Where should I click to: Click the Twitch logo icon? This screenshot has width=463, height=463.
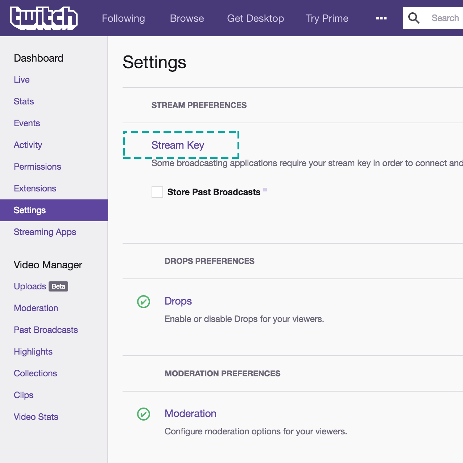click(44, 18)
